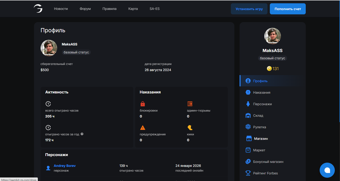Click the Пополнить счет button

(x=288, y=9)
